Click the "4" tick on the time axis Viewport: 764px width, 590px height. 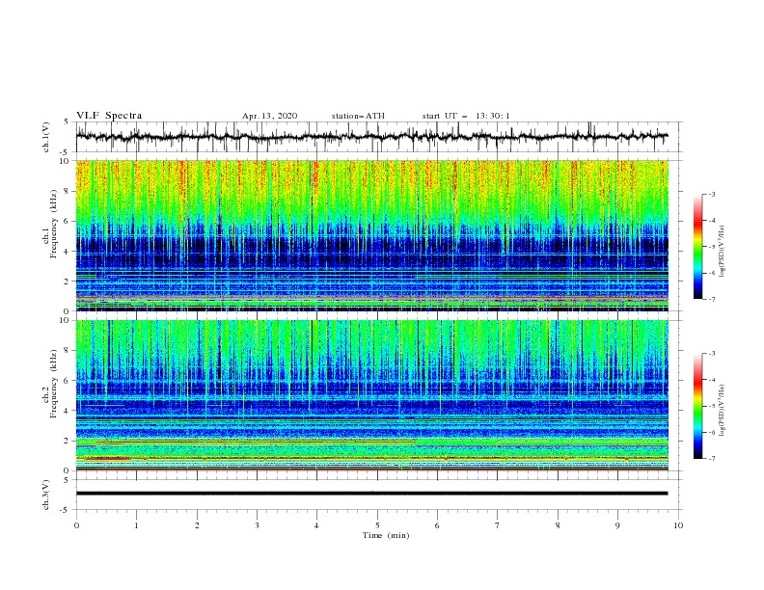(316, 525)
